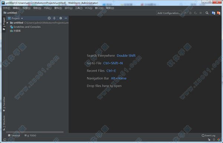The image size is (223, 143).
Task: Open the 导航(N) menu
Action: click(x=37, y=8)
